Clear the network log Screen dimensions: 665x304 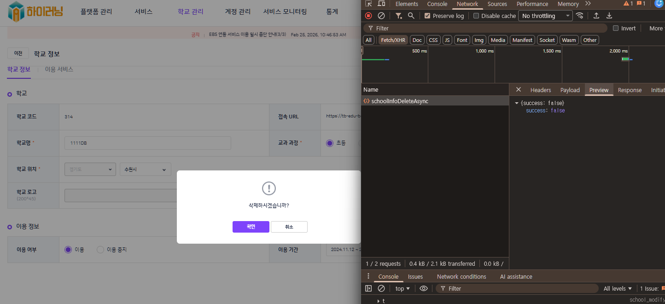click(x=381, y=16)
